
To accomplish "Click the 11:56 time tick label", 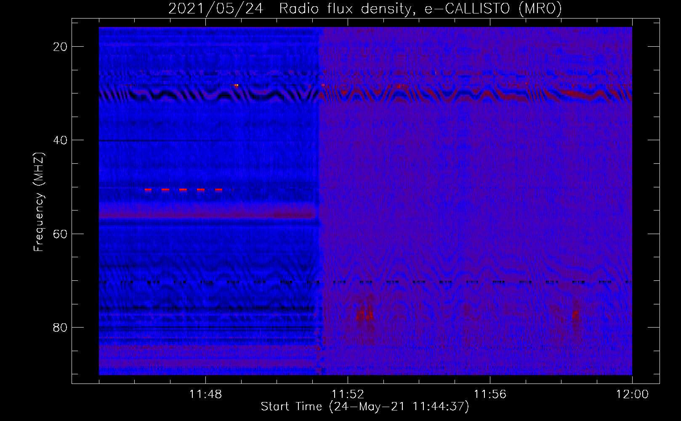I will click(490, 394).
